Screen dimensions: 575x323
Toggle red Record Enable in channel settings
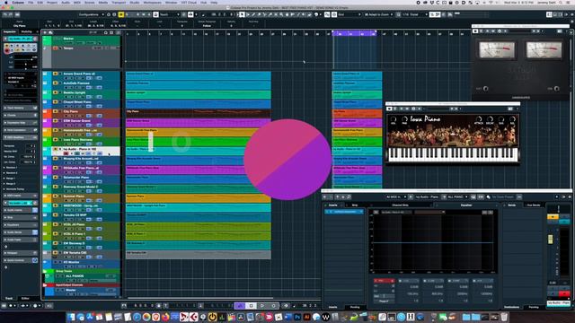(564, 293)
